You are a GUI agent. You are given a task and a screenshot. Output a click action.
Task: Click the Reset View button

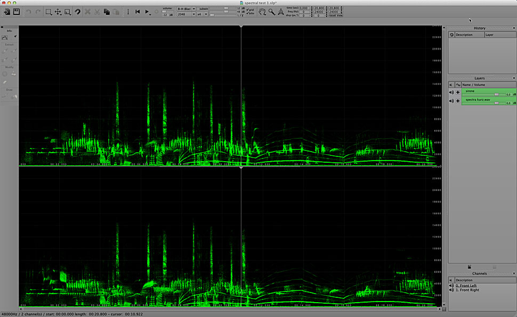coord(336,15)
